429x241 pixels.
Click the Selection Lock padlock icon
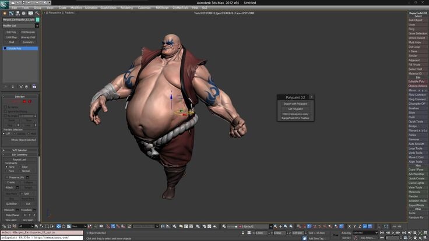point(243,233)
